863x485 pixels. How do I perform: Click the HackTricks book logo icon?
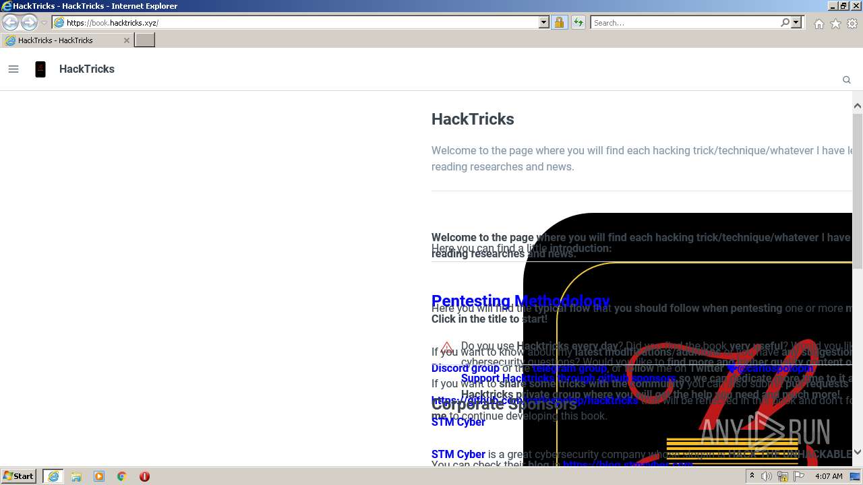[40, 69]
